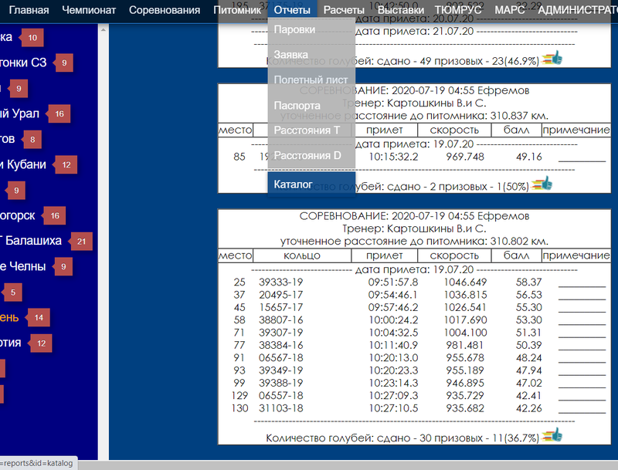Click ring number 06557-18

click(280, 396)
